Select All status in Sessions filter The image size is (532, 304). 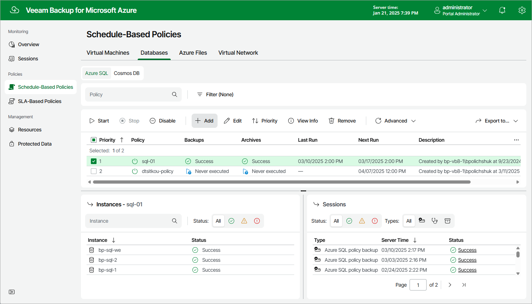tap(336, 221)
